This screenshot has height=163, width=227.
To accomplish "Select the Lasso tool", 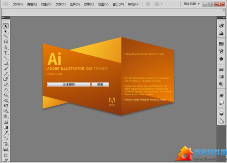I will (x=6, y=42).
